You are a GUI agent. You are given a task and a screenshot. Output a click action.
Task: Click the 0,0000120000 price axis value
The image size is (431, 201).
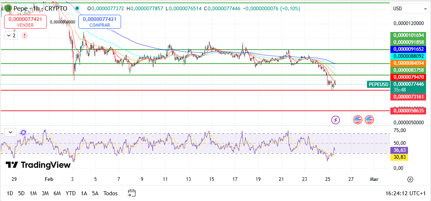[409, 24]
